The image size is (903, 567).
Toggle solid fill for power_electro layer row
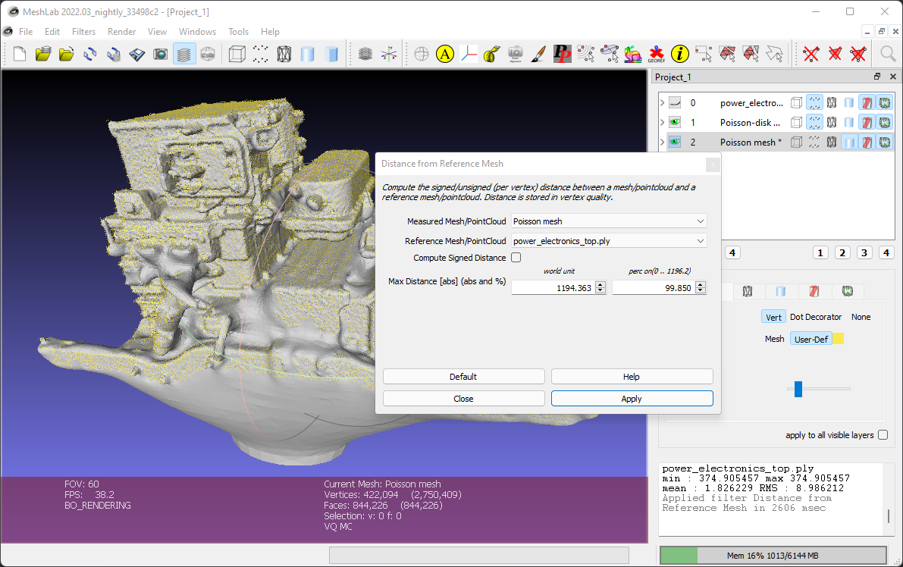click(x=849, y=103)
